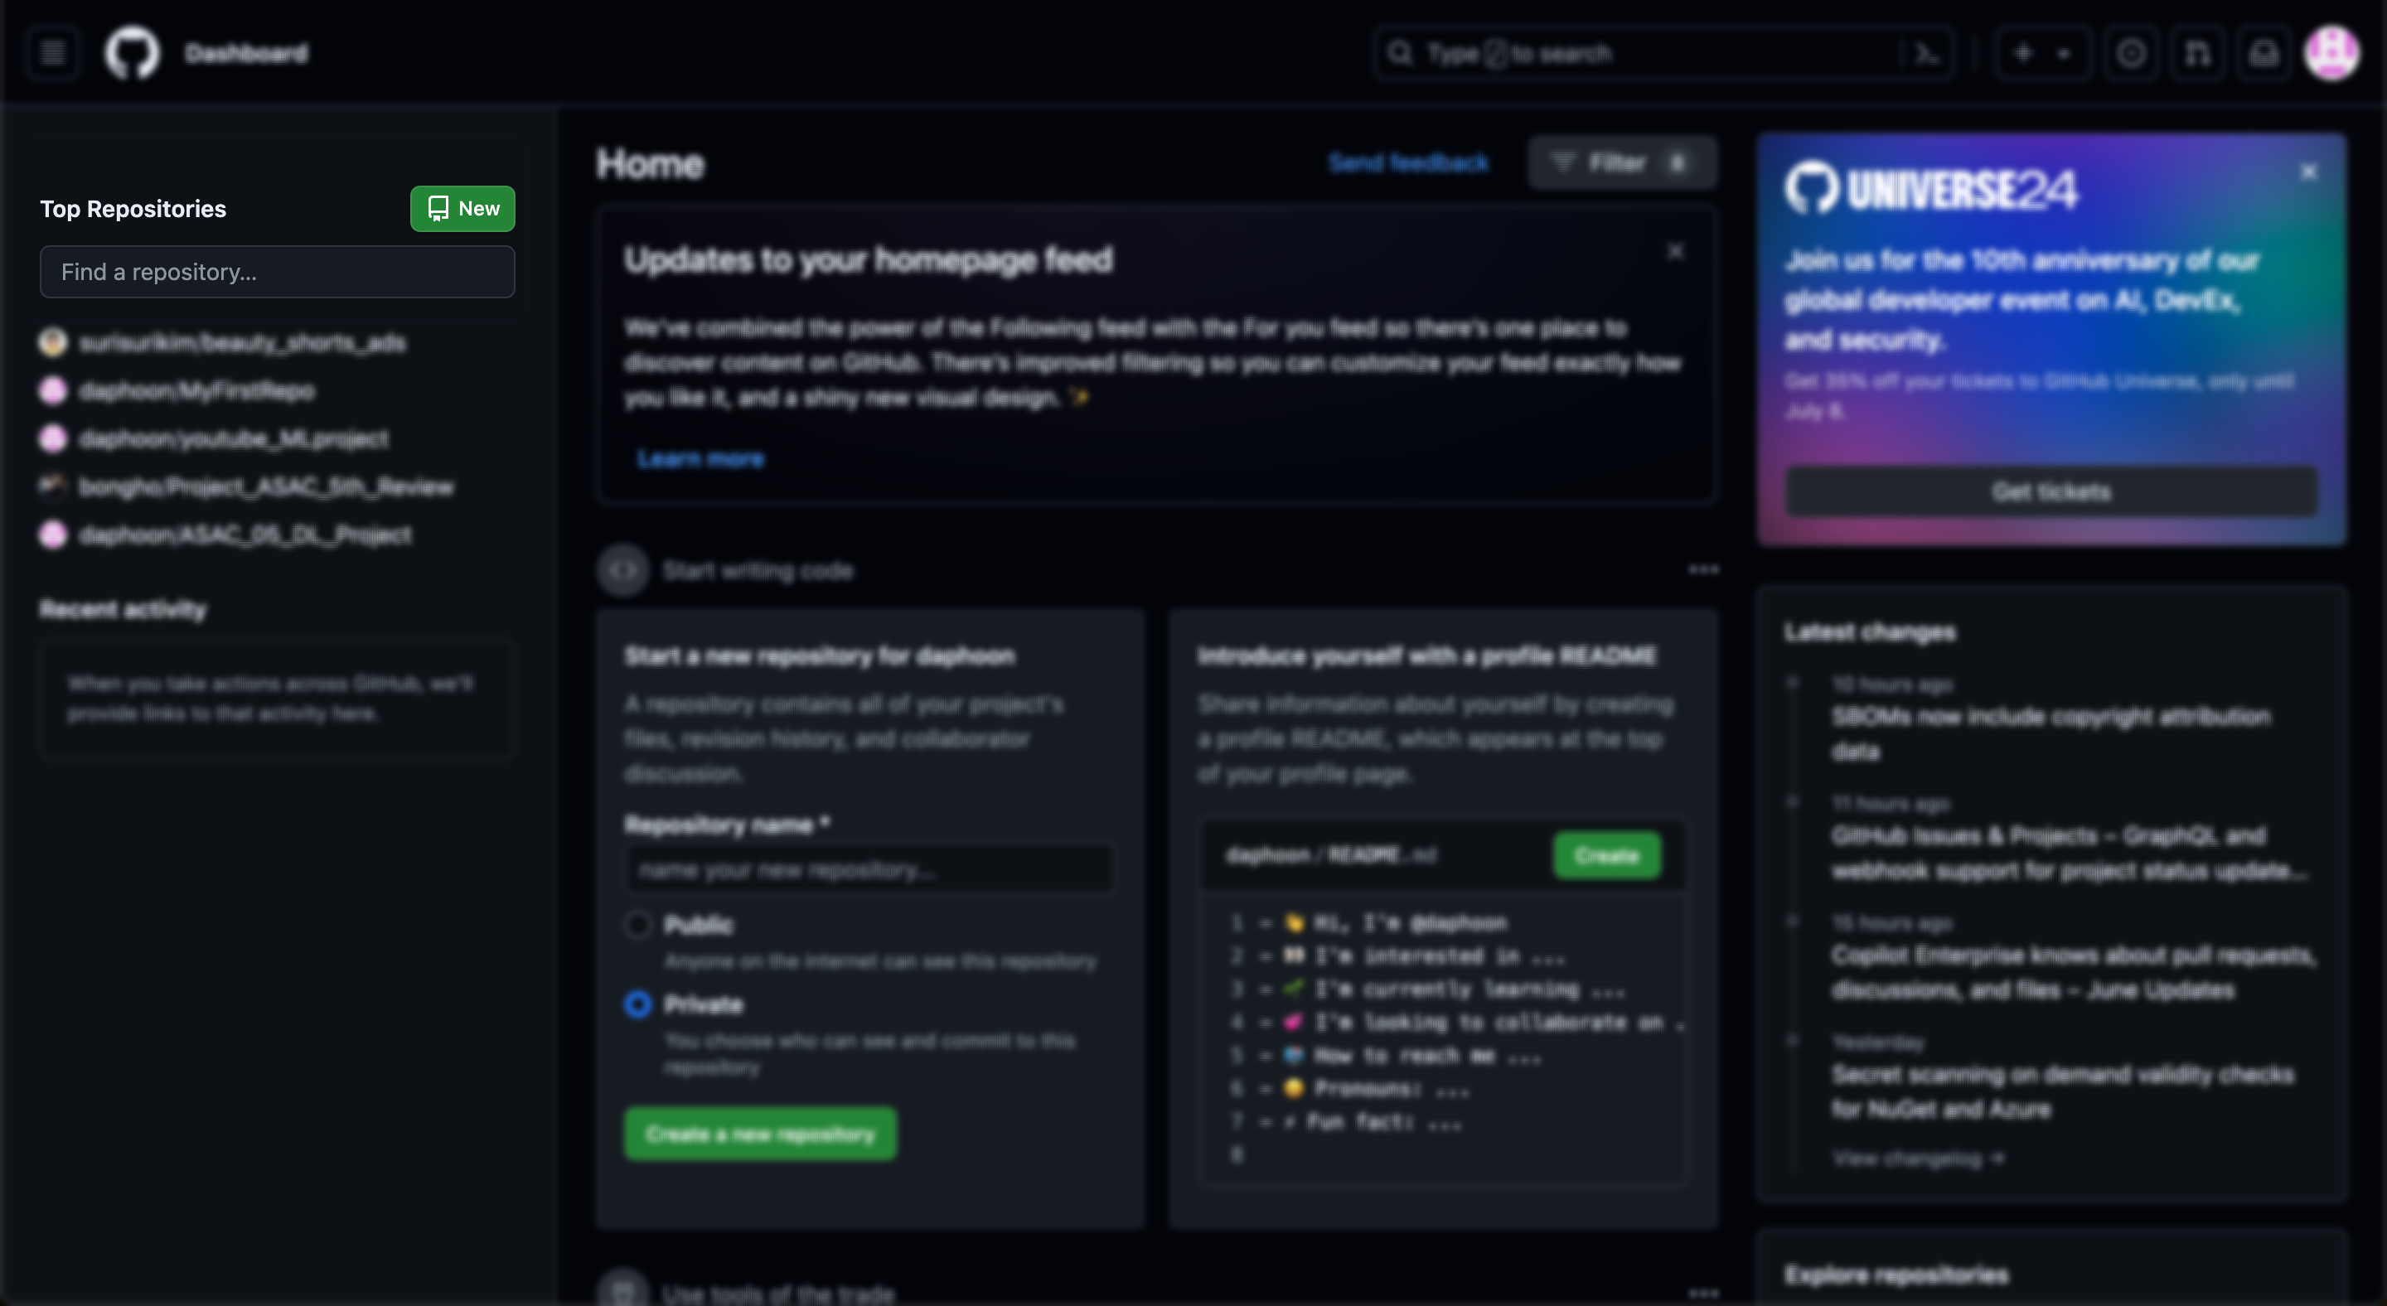Click the plus create-new icon
This screenshot has height=1306, width=2387.
coord(2023,54)
